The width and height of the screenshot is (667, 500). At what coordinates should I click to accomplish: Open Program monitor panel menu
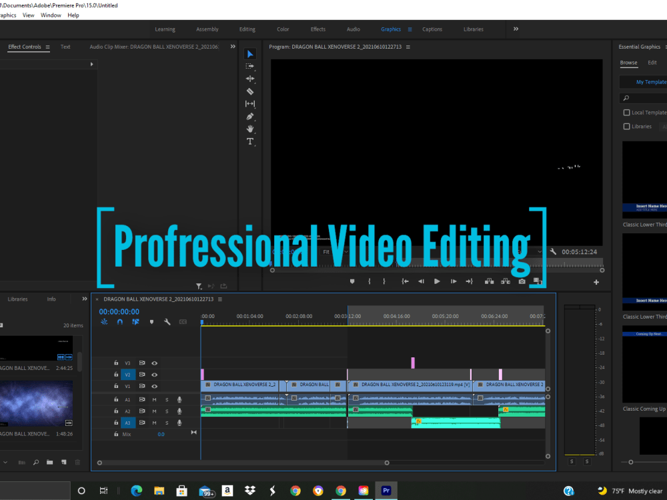click(408, 47)
